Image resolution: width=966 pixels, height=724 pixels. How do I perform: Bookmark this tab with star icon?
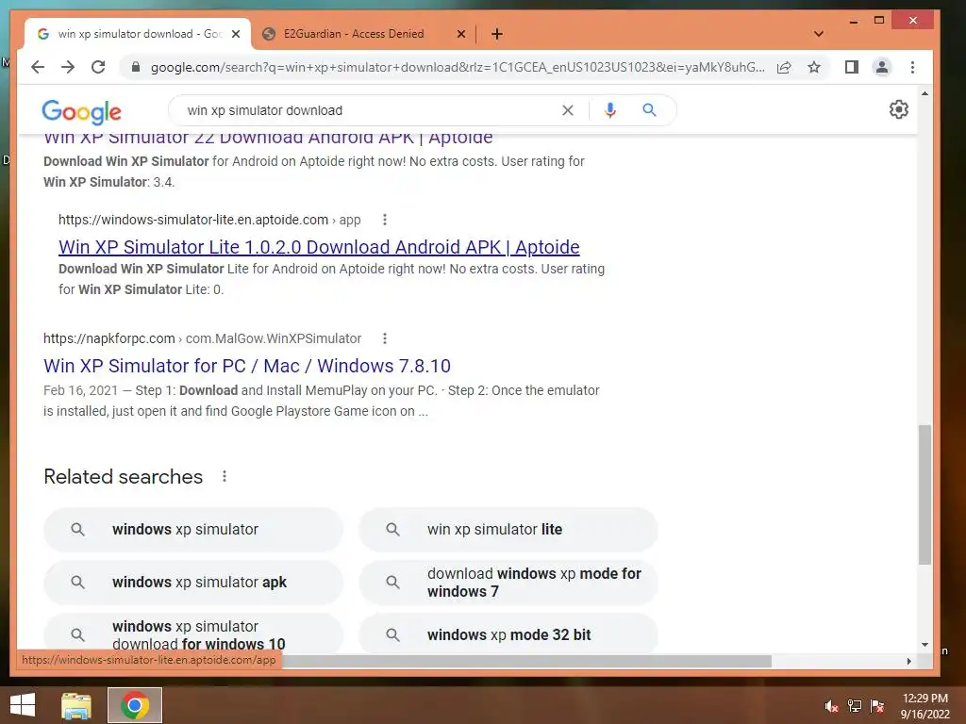(x=814, y=67)
